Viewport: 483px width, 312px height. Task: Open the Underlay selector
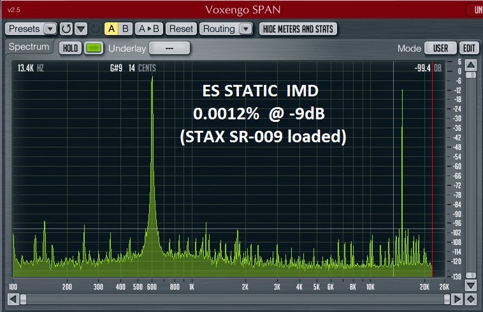tap(169, 48)
